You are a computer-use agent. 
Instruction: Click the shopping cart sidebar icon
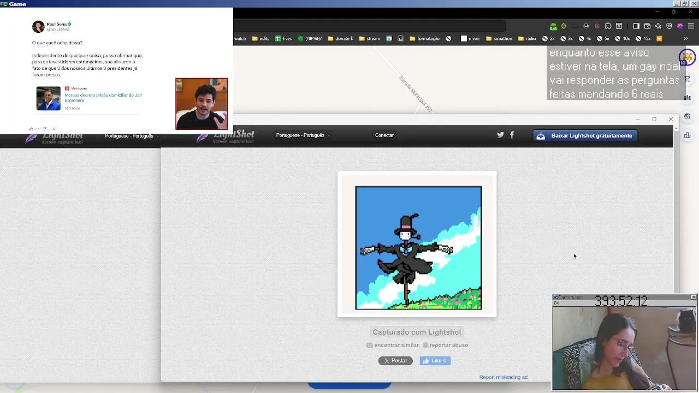point(687,79)
